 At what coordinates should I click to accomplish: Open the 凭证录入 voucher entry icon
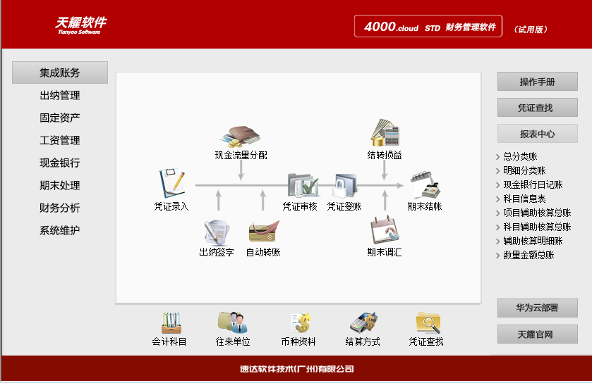coord(171,183)
